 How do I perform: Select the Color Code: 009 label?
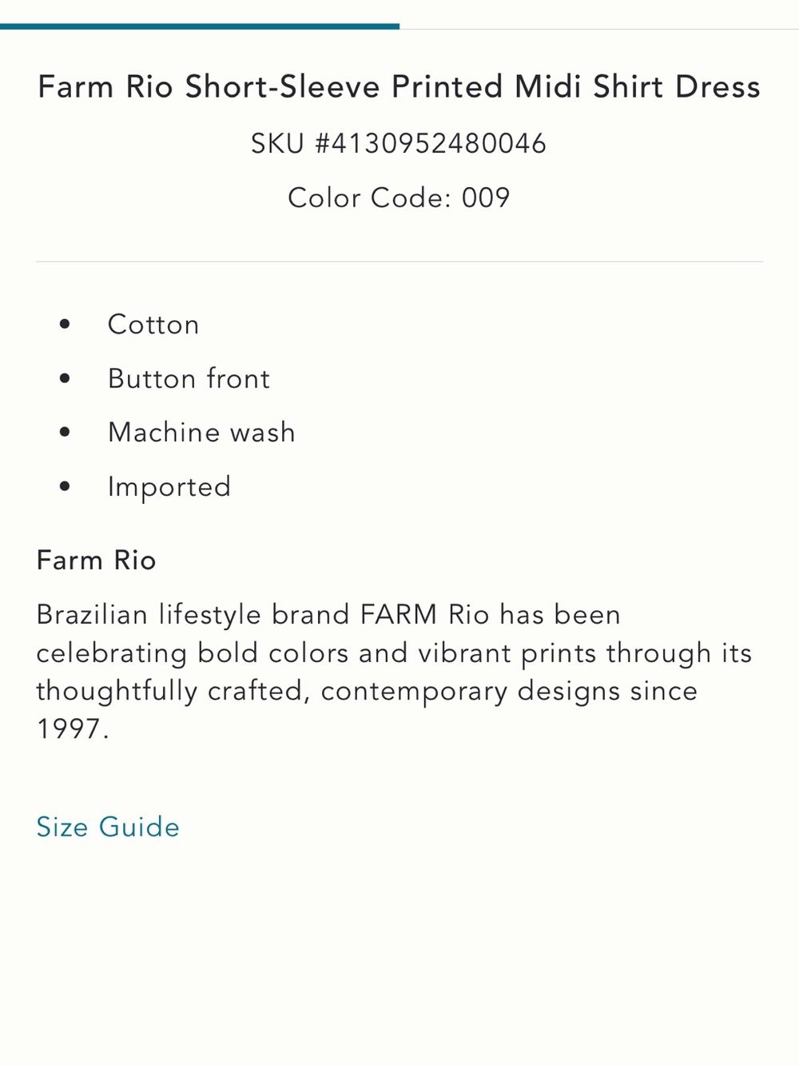(399, 198)
